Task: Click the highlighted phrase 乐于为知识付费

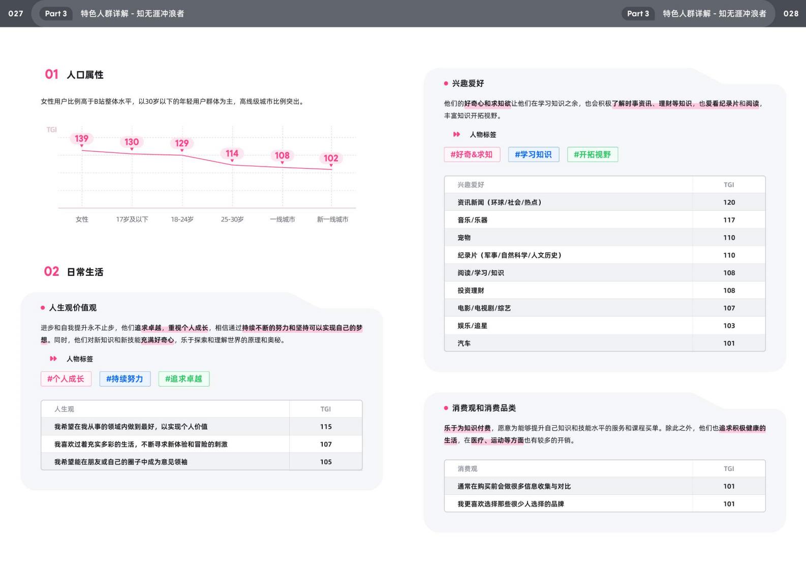Action: (468, 428)
